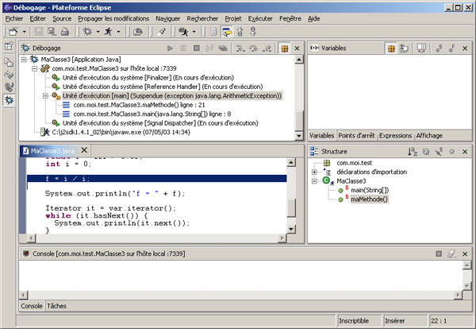This screenshot has height=329, width=476.
Task: Sort Structure members alphabetically
Action: (x=413, y=151)
